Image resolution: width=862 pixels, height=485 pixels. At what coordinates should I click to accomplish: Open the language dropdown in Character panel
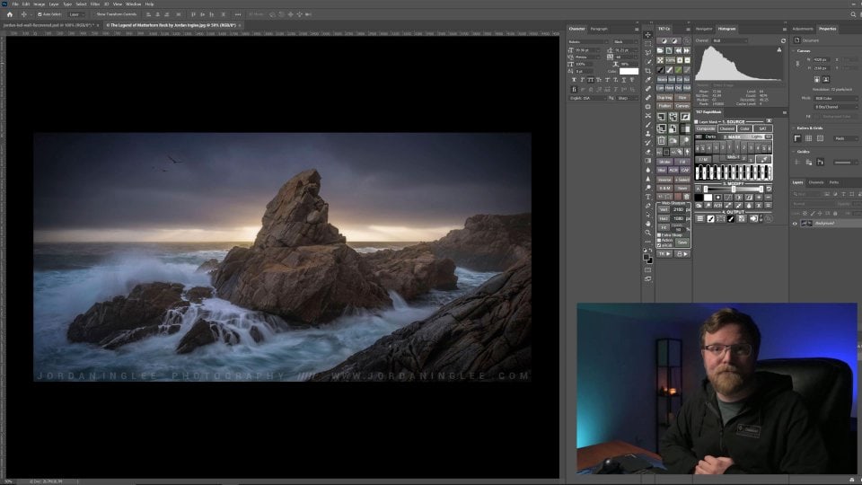588,99
